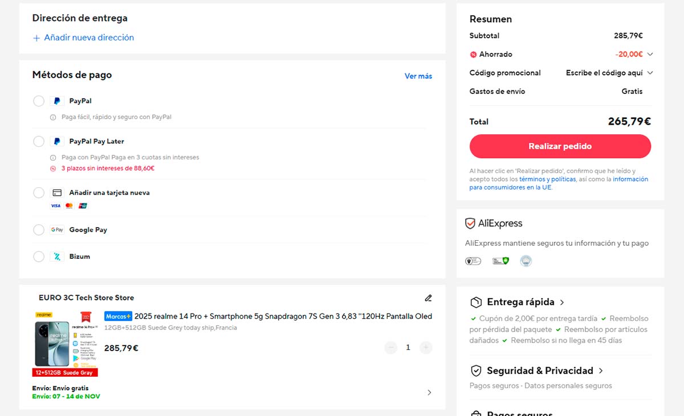This screenshot has width=684, height=416.
Task: Select the Bizum icon
Action: coord(56,256)
